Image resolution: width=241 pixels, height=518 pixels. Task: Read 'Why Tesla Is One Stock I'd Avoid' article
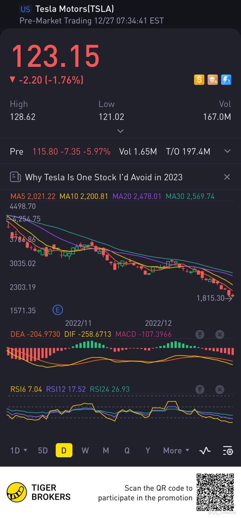(103, 177)
